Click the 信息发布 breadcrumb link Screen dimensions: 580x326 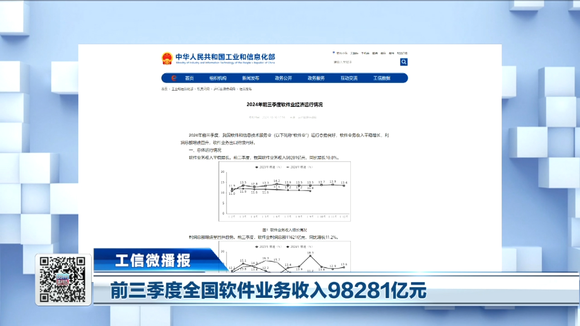pos(245,89)
